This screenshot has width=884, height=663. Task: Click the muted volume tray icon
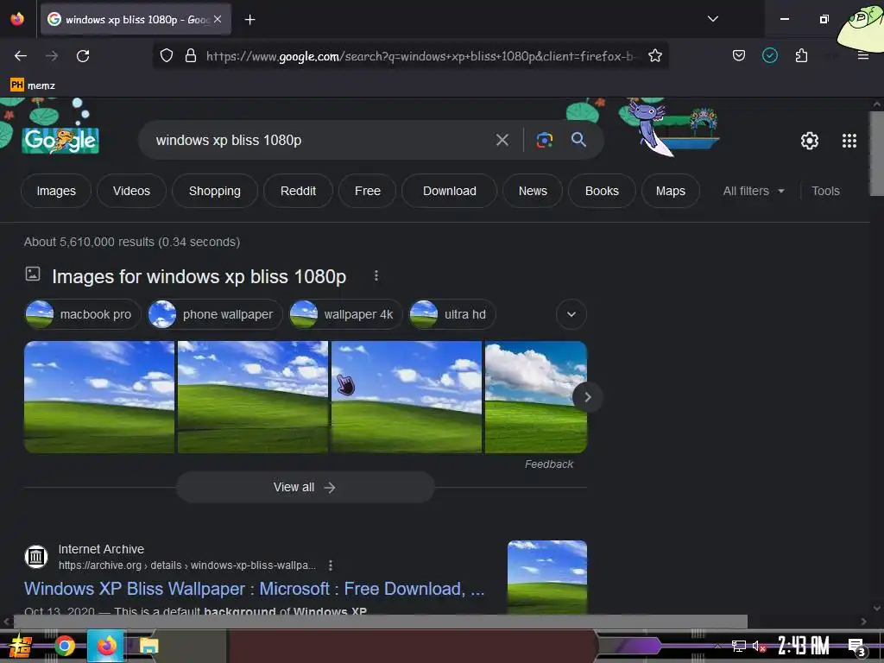(x=758, y=646)
